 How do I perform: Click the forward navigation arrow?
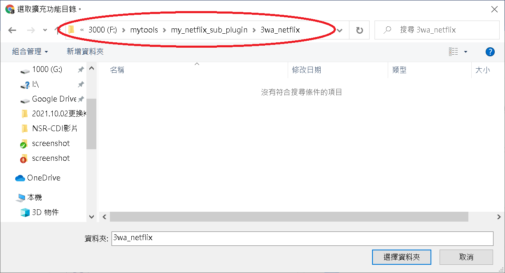31,30
